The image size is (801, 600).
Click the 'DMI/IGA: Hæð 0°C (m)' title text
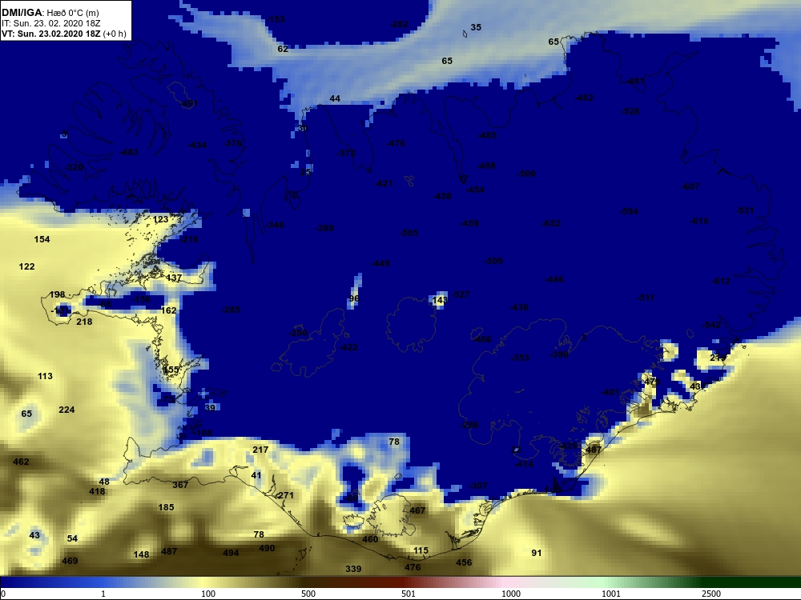coord(50,13)
